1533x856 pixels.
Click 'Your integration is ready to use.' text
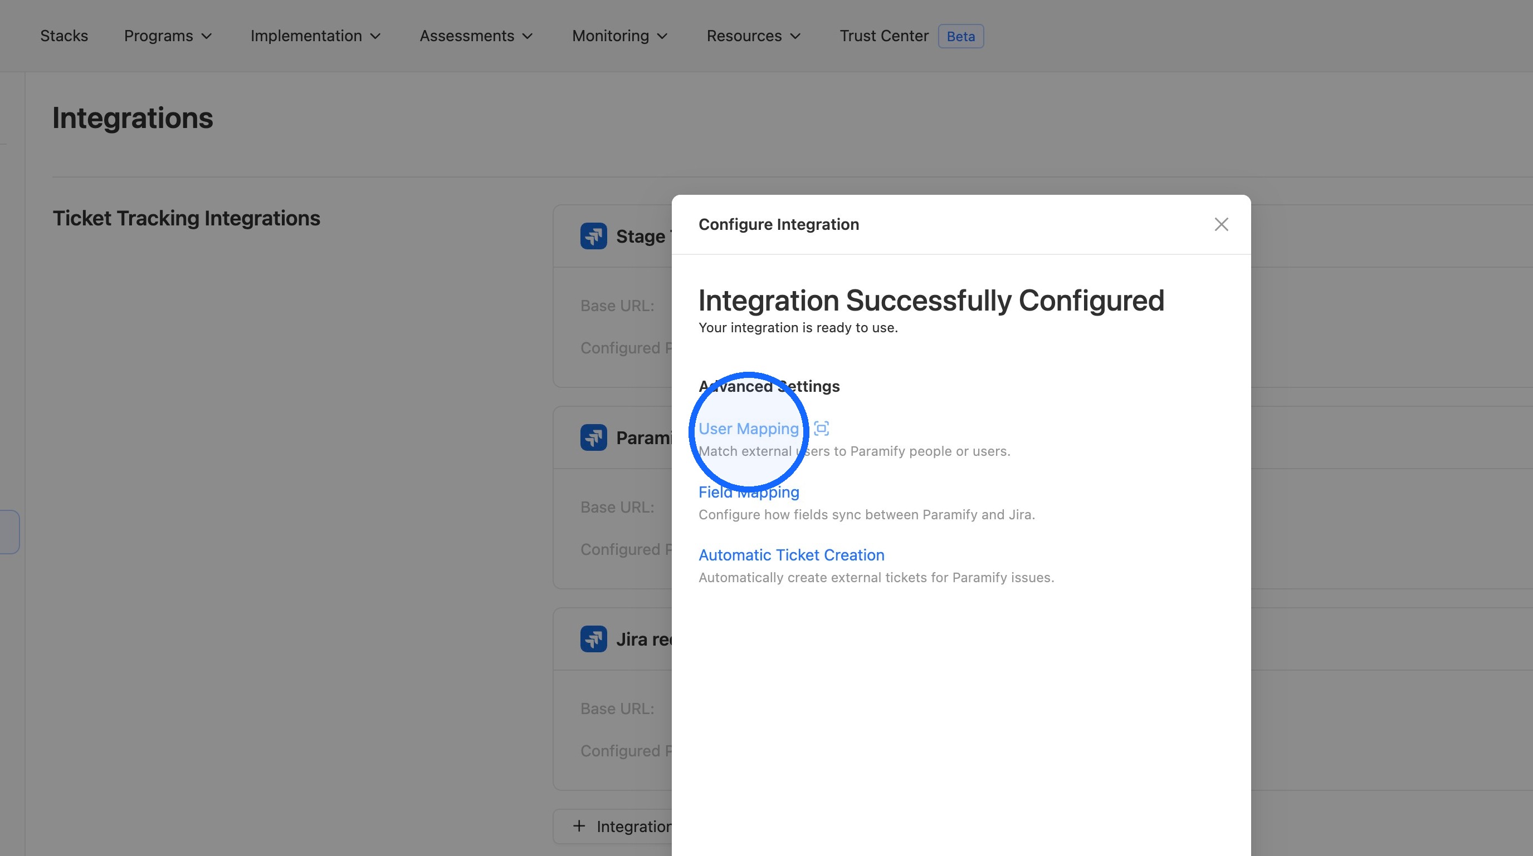click(798, 327)
